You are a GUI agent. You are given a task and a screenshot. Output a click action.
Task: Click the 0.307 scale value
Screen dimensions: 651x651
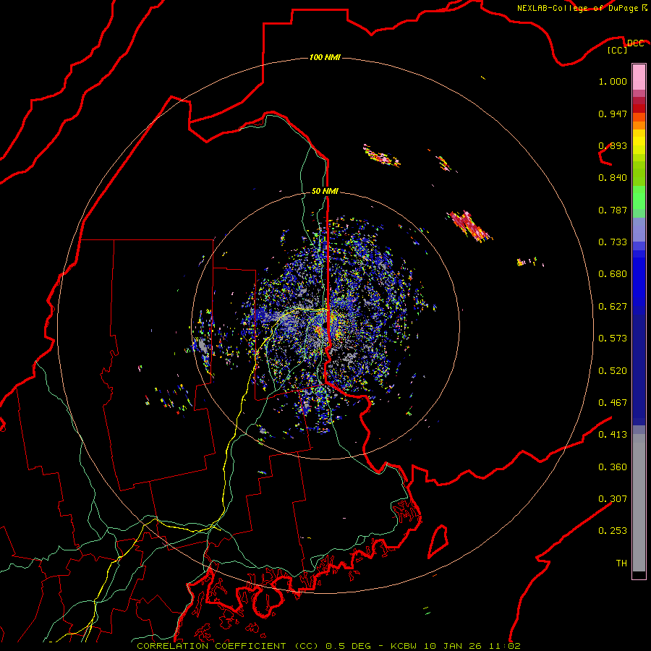(x=613, y=499)
